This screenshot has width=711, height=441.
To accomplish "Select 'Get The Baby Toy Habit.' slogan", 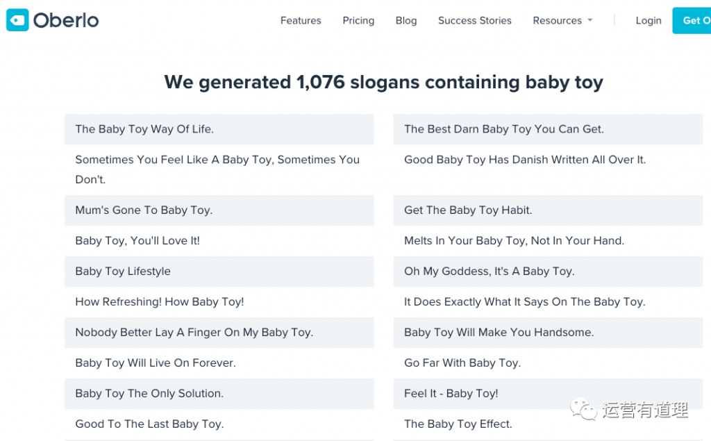I will click(548, 210).
